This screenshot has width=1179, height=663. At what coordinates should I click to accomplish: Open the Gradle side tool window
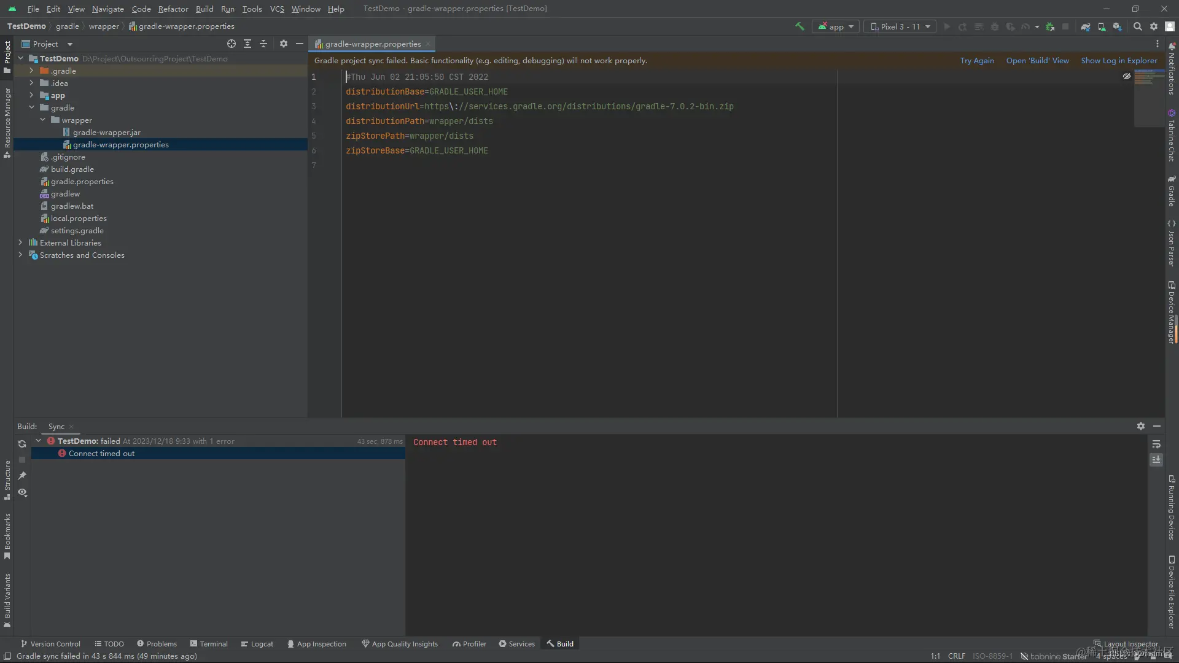click(x=1172, y=191)
